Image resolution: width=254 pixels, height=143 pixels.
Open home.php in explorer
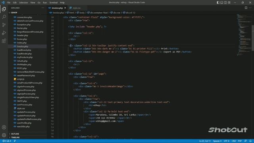click(22, 39)
